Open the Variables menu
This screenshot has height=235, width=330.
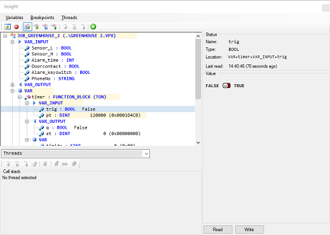(15, 18)
